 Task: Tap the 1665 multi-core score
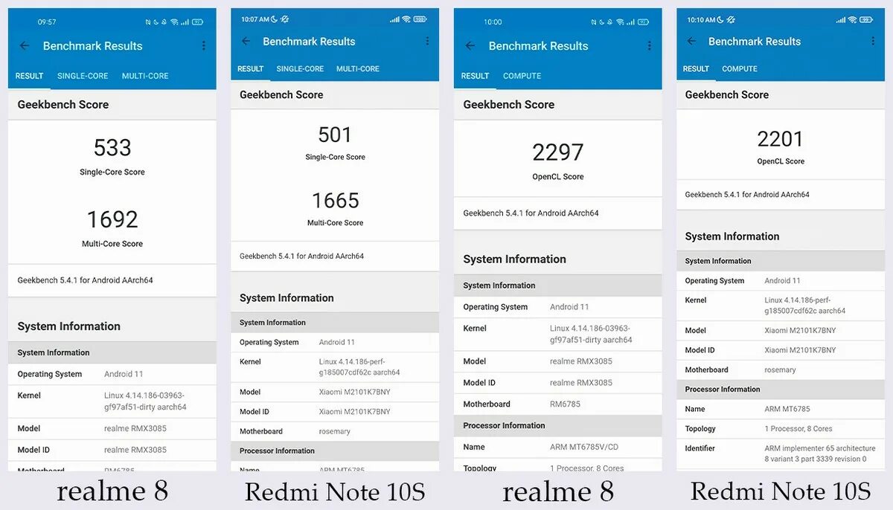point(335,201)
